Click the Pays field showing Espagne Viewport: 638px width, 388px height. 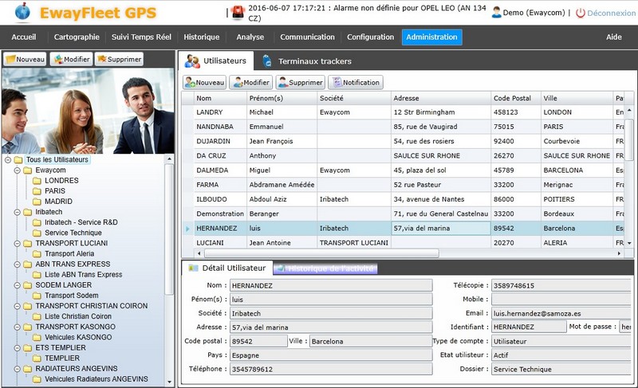(331, 355)
